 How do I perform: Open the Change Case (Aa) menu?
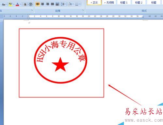(x=4, y=4)
